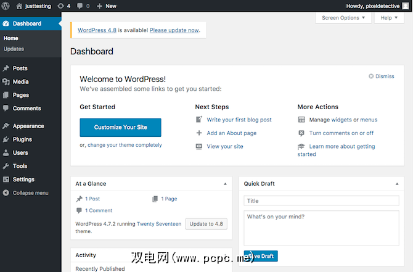
Task: Click the What's on your mind text area
Action: point(321,228)
